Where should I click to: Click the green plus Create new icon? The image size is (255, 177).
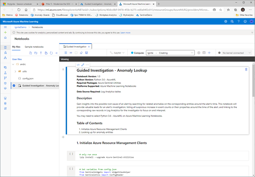click(x=5, y=32)
